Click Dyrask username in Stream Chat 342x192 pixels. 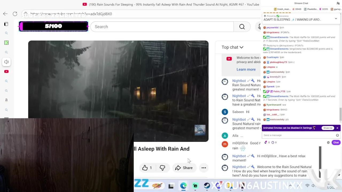pos(270,87)
